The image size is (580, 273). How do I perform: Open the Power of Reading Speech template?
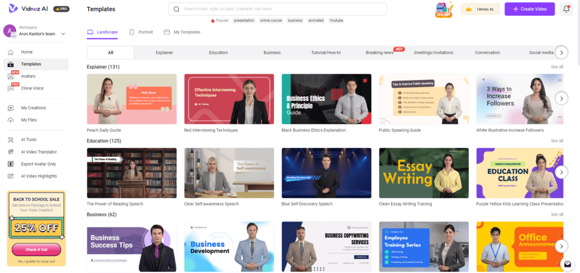pyautogui.click(x=132, y=173)
